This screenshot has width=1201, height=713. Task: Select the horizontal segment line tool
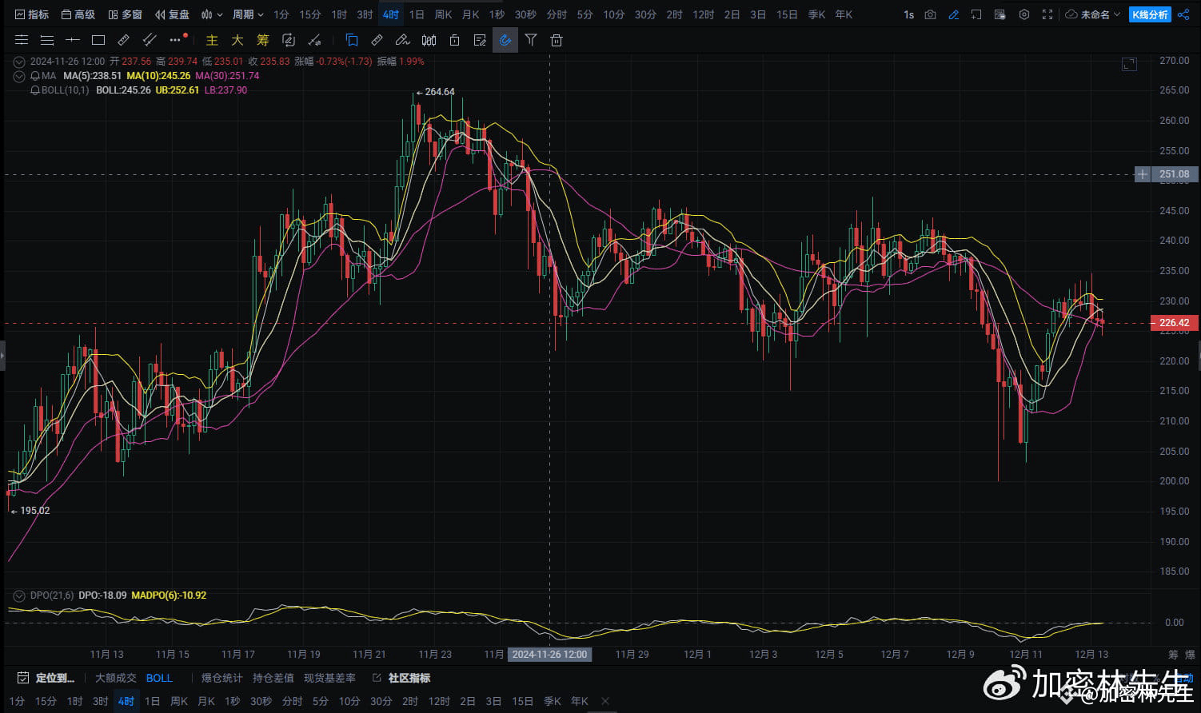pyautogui.click(x=73, y=40)
